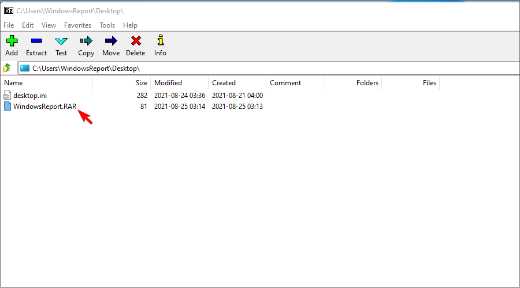Open the Edit menu
520x288 pixels.
28,25
